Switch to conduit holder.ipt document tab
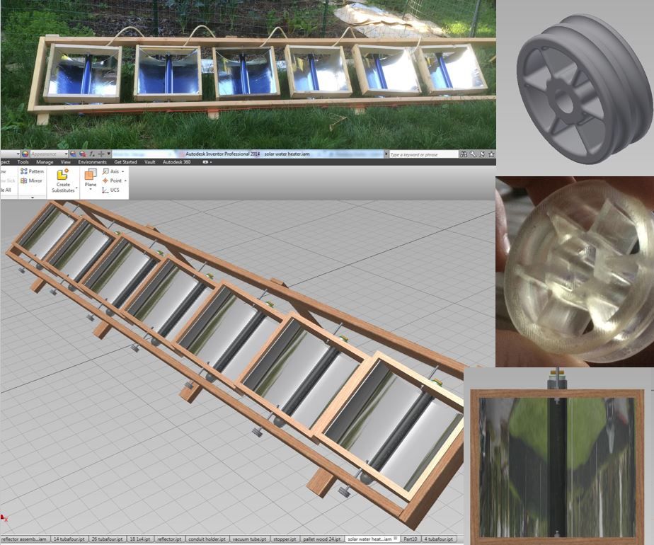The width and height of the screenshot is (654, 545). click(207, 539)
